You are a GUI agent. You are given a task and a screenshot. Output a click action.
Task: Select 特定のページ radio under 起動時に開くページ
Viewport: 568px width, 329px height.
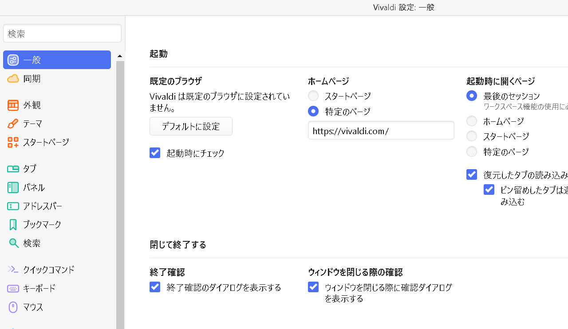472,152
